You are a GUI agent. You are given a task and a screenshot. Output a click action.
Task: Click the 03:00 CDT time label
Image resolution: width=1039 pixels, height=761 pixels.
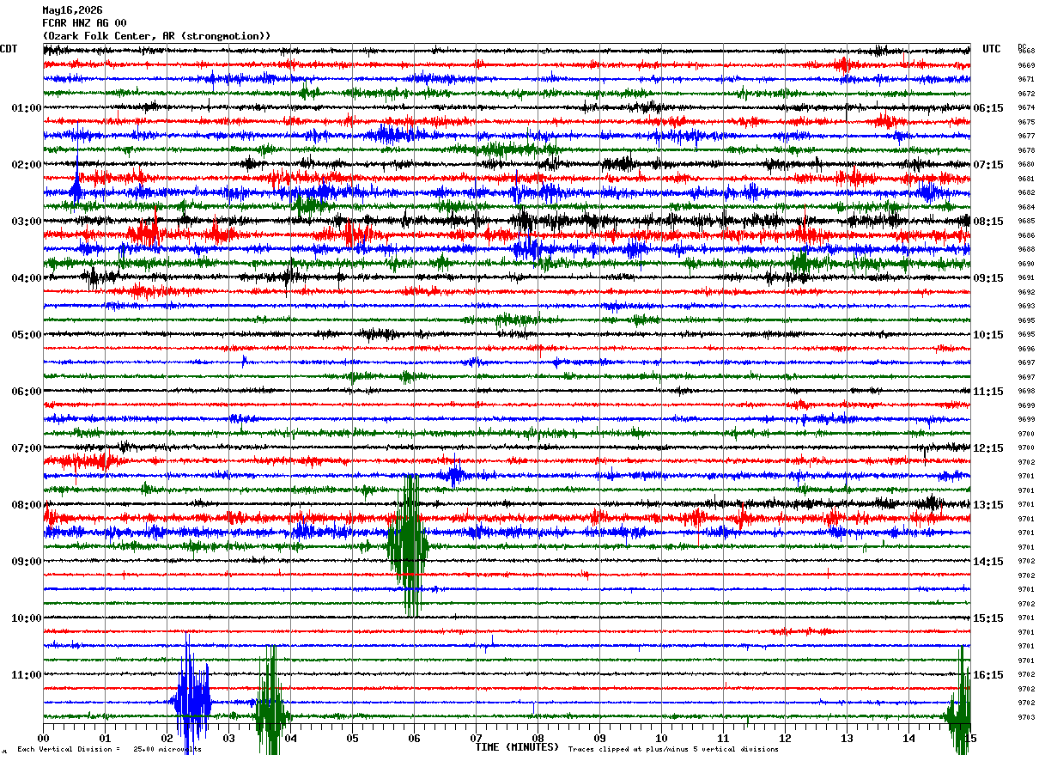pos(27,222)
